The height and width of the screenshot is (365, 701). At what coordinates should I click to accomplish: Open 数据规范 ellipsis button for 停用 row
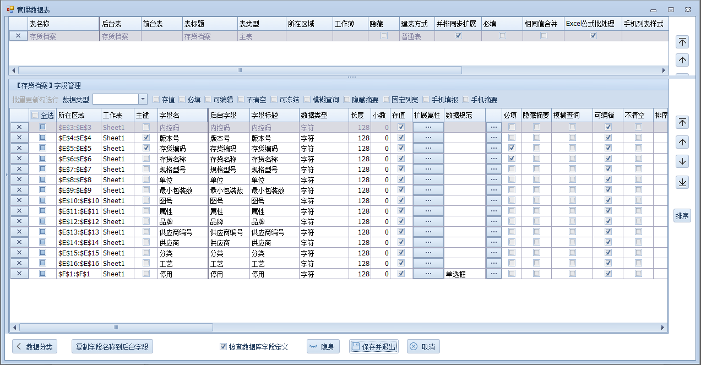click(x=493, y=274)
